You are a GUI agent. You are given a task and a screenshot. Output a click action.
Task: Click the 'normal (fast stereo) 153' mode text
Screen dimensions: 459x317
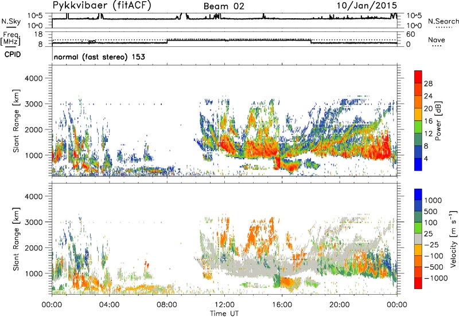coord(99,57)
